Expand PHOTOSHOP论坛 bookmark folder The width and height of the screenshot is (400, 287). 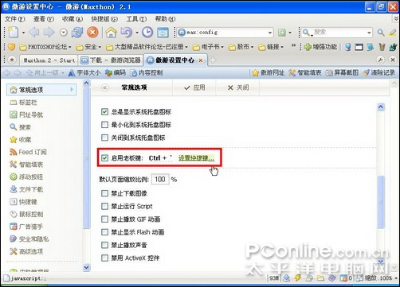(45, 47)
